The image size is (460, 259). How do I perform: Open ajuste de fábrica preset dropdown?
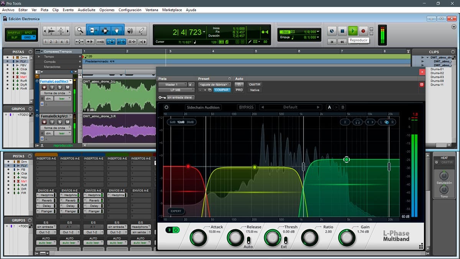[215, 84]
